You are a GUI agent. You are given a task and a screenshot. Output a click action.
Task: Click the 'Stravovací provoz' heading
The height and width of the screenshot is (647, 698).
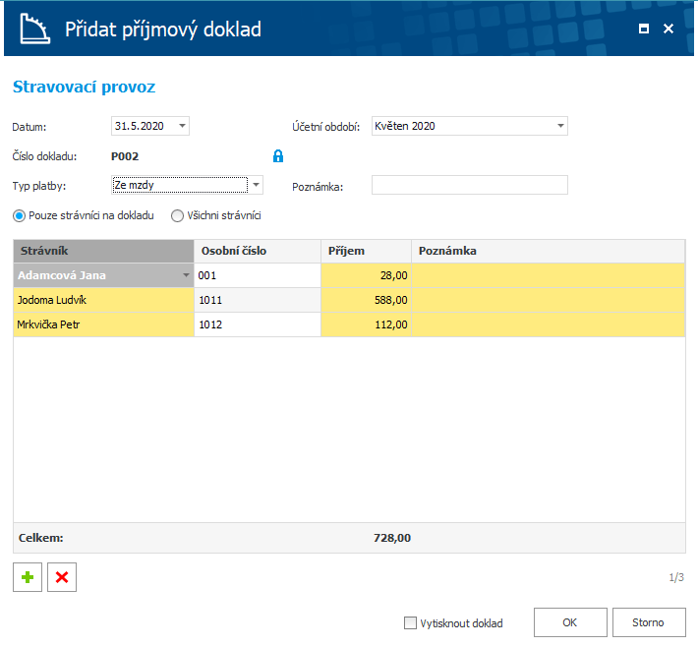[x=84, y=87]
